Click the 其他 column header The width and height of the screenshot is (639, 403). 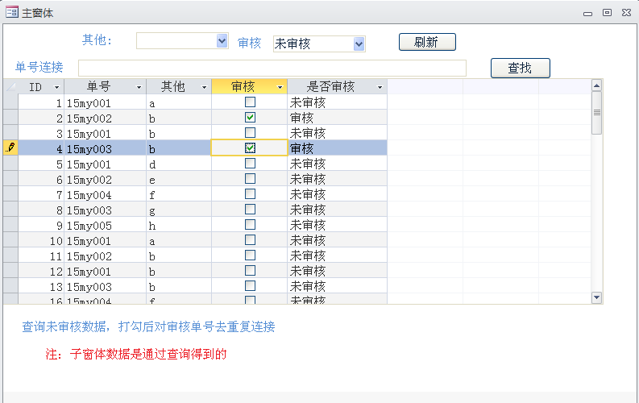click(x=172, y=86)
